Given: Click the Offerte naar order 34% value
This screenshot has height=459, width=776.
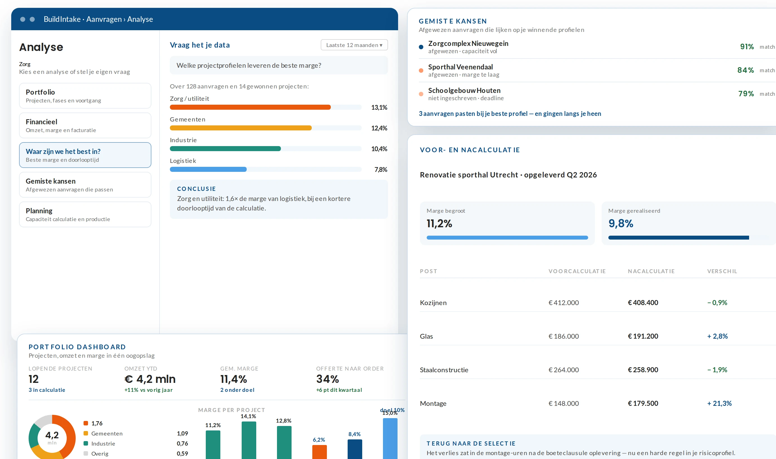Looking at the screenshot, I should coord(327,379).
